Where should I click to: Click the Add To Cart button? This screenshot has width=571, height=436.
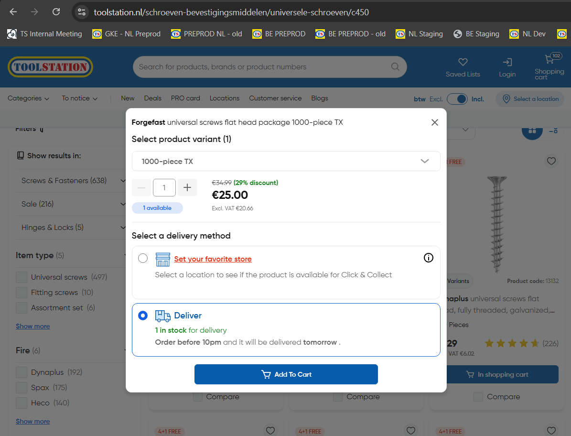click(x=286, y=374)
